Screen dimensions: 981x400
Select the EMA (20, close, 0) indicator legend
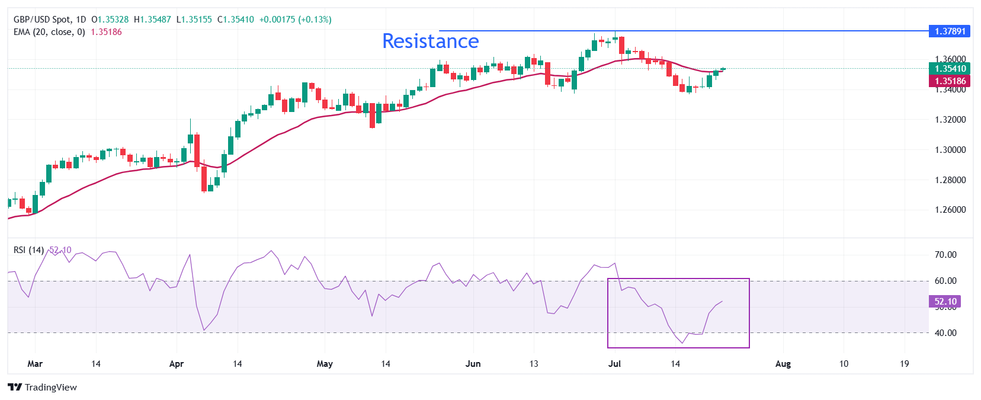tap(49, 32)
